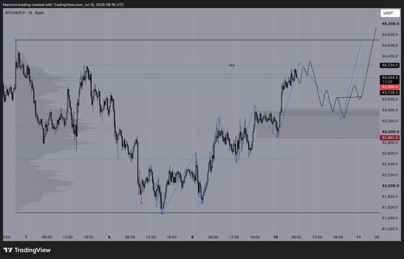Click the red 63,868.8 price tag
Viewport: 404px width, 259px height.
[x=390, y=87]
